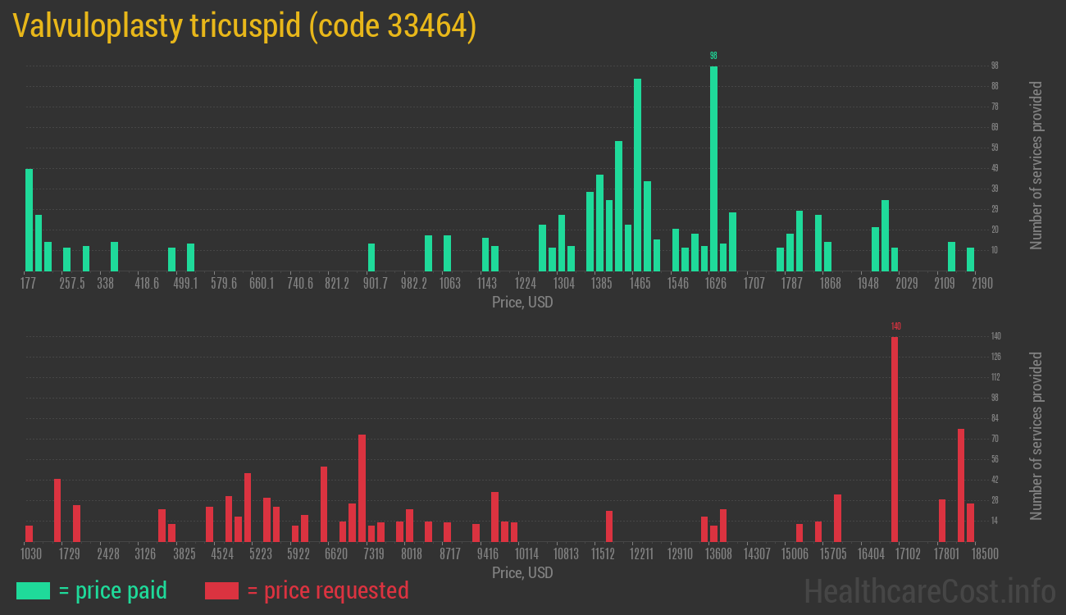Click the second-tallest red bar near 18500

point(960,485)
